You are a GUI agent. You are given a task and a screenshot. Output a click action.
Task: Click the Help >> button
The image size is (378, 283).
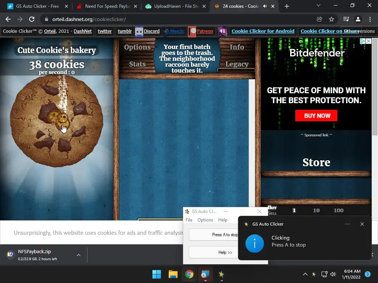tap(214, 252)
